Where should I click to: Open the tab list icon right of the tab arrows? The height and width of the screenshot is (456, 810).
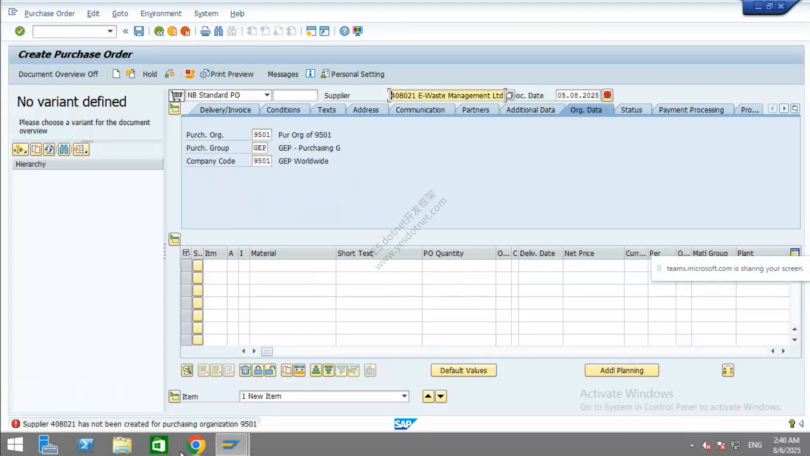tap(795, 109)
